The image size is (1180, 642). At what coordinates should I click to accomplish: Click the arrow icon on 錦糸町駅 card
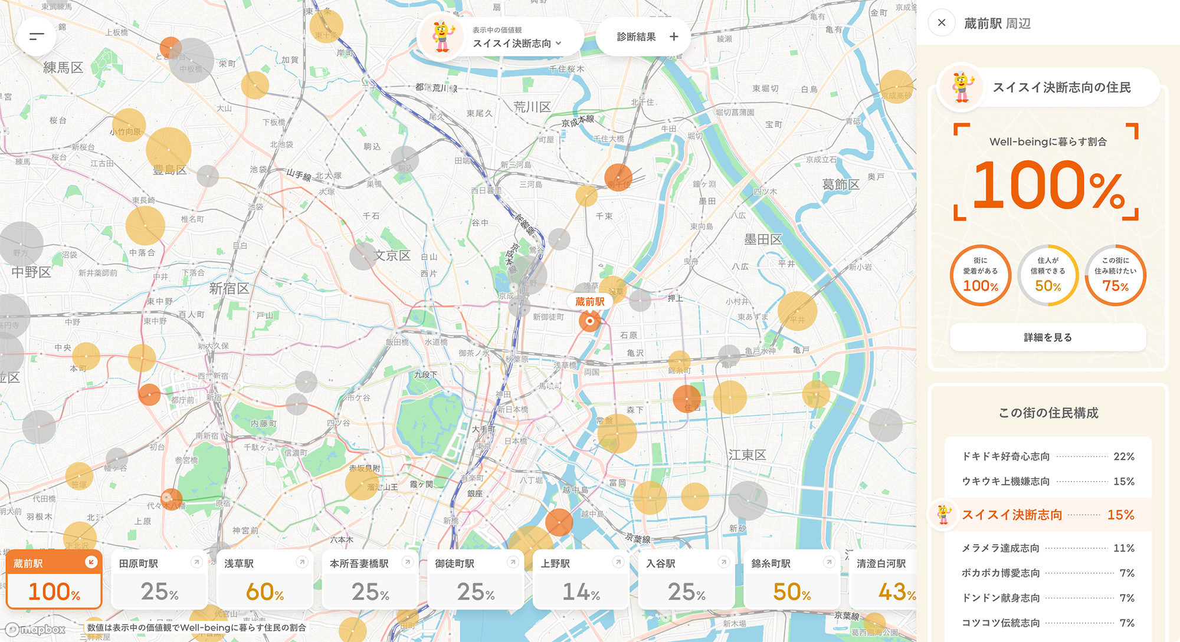click(x=829, y=562)
